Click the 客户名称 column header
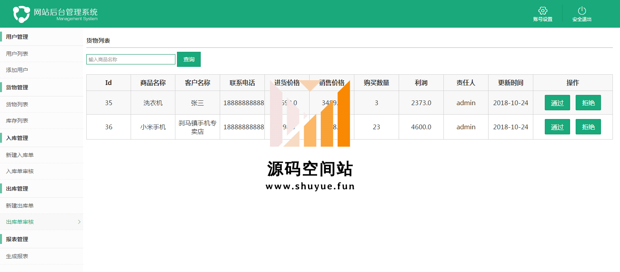The image size is (620, 272). [198, 83]
